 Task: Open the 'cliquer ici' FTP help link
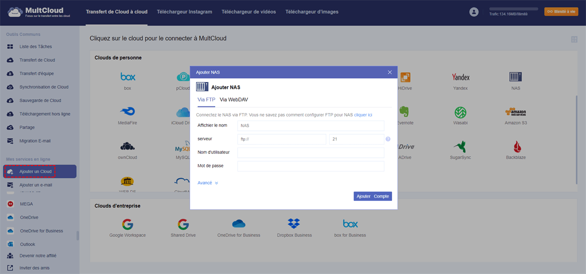tap(363, 115)
